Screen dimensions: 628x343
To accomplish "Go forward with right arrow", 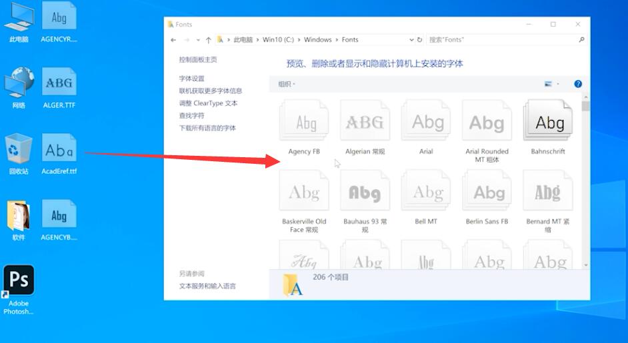I will click(187, 39).
